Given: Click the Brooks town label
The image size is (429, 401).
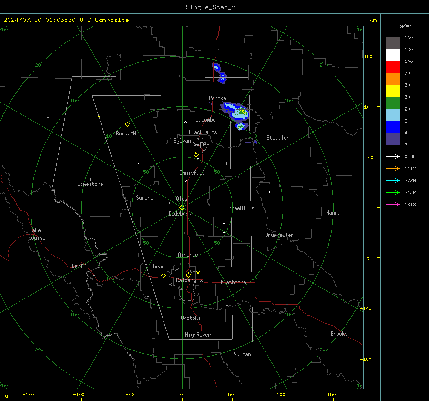Looking at the screenshot, I should (x=339, y=334).
